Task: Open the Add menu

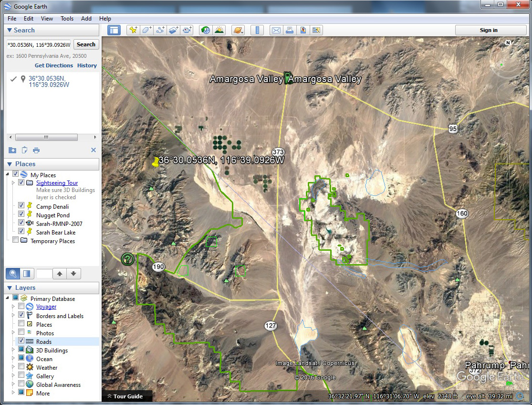Action: coord(86,19)
